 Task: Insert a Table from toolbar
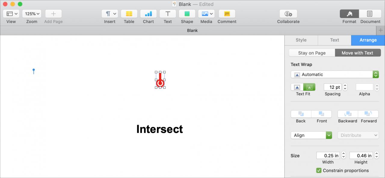[129, 14]
